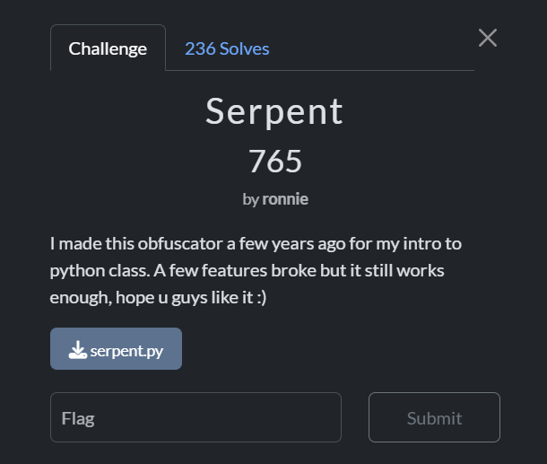
Task: Click the download arrow icon beside serpent.py
Action: 77,350
